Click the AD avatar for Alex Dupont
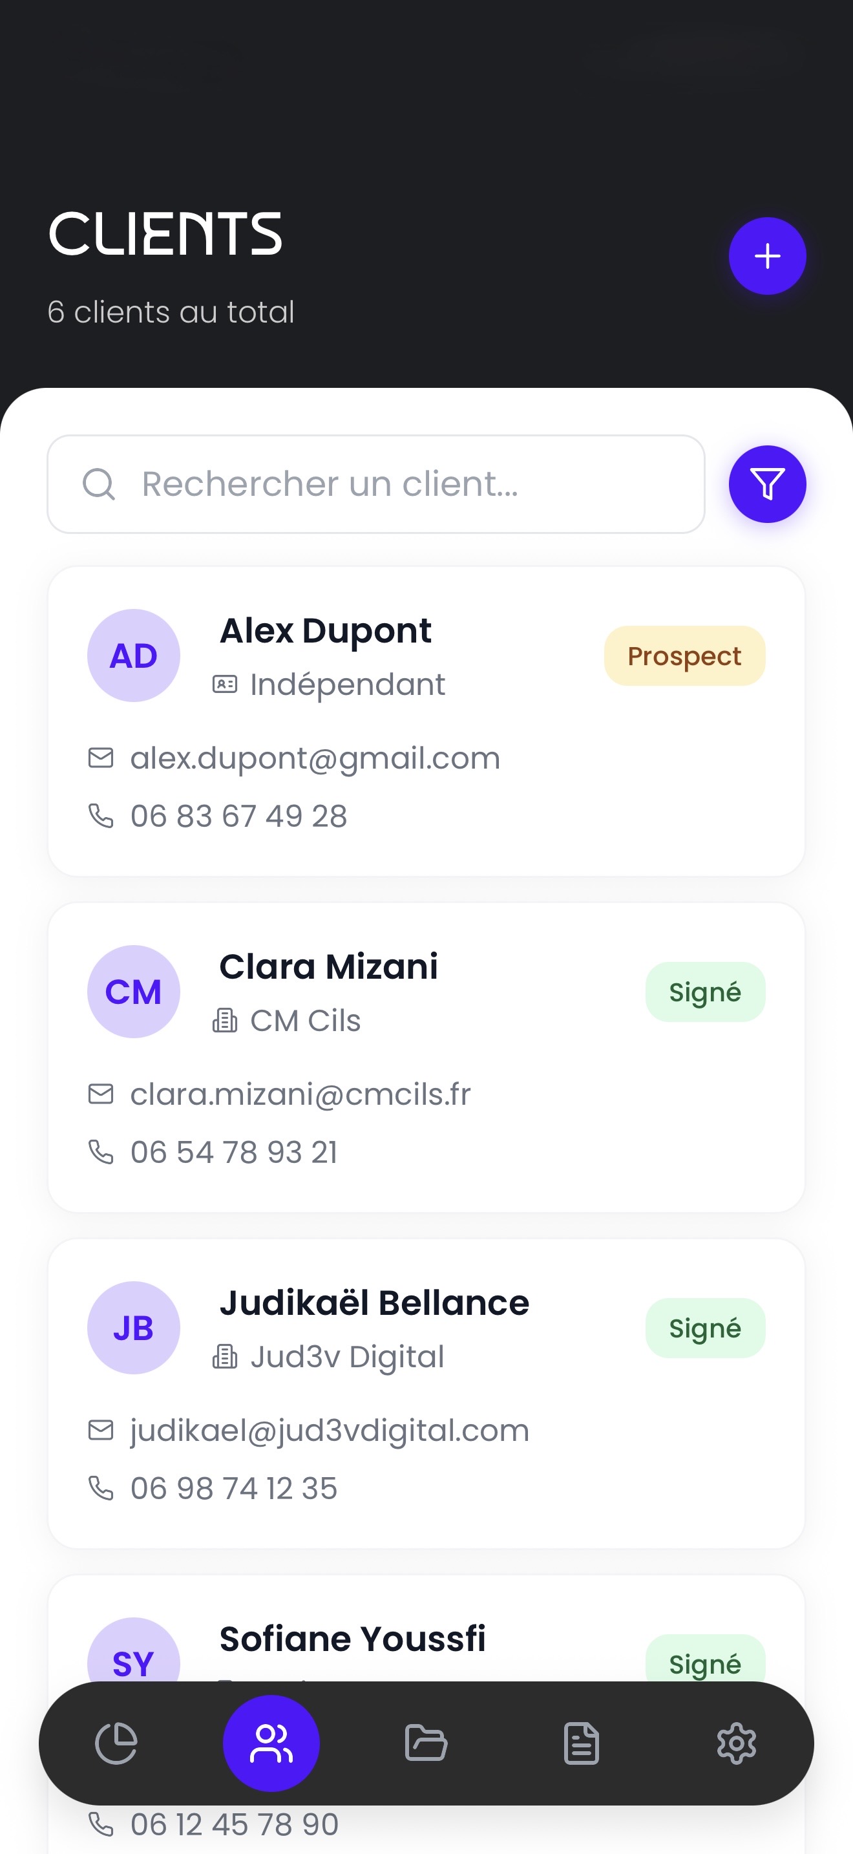Image resolution: width=853 pixels, height=1854 pixels. point(134,655)
